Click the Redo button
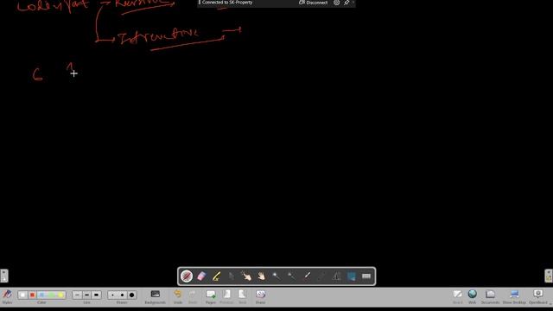 pos(192,297)
